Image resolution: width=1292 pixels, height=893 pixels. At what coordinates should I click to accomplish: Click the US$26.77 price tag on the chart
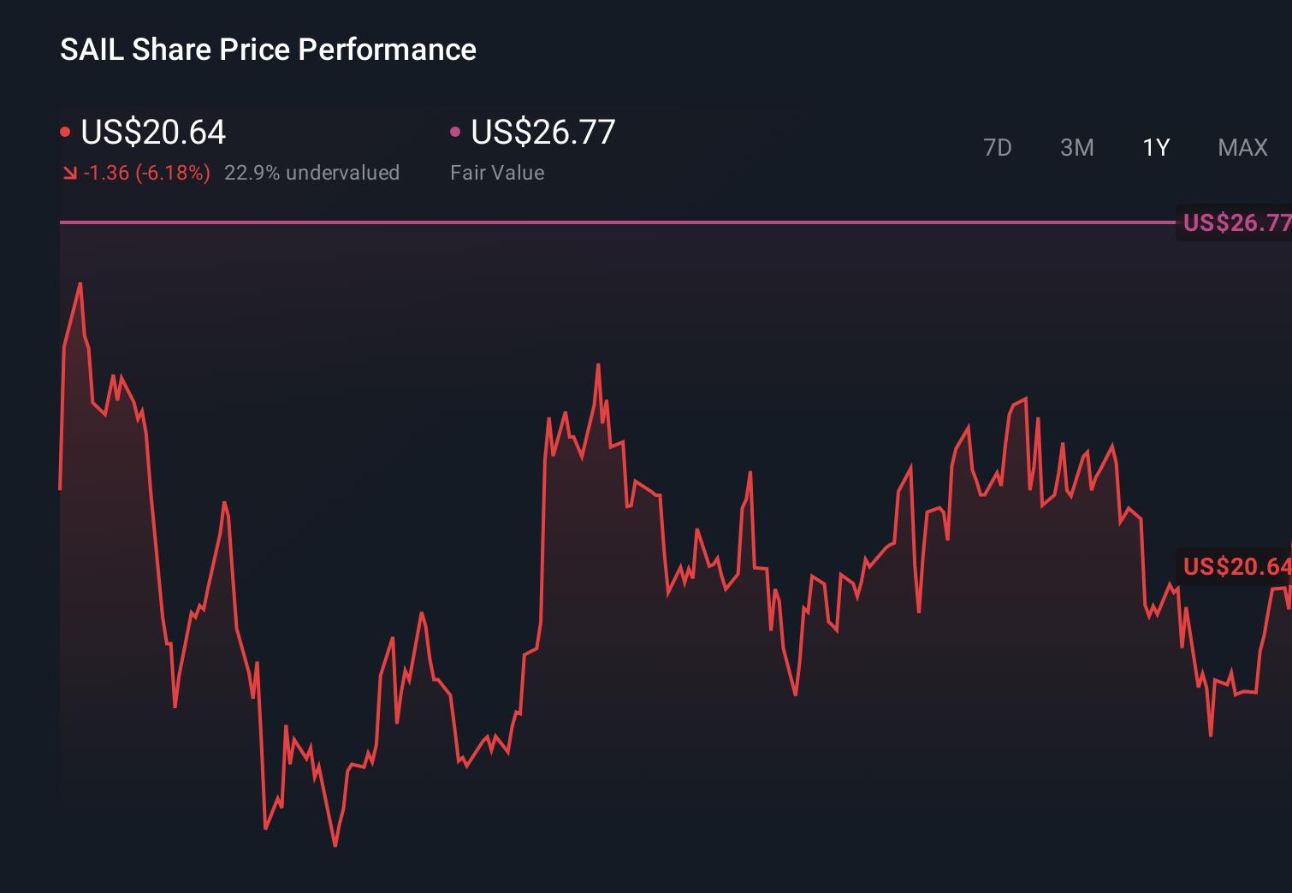coord(1236,223)
